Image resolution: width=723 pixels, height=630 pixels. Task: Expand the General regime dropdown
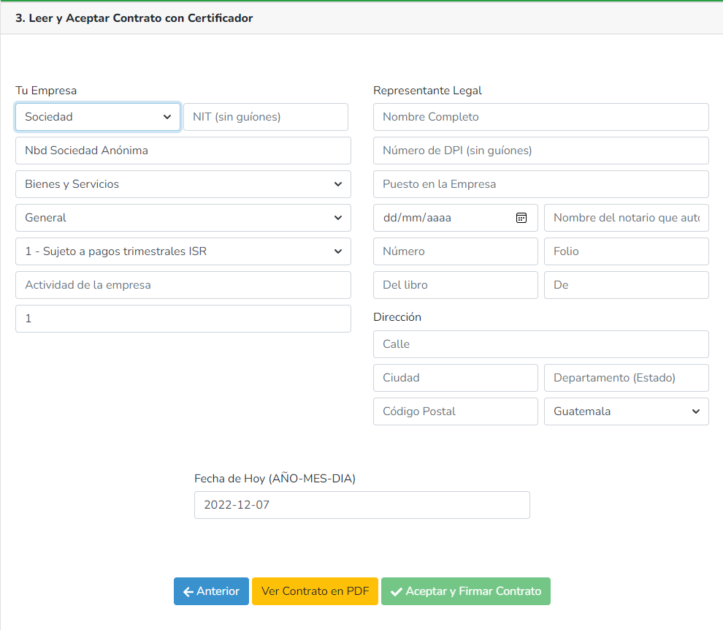pyautogui.click(x=183, y=218)
